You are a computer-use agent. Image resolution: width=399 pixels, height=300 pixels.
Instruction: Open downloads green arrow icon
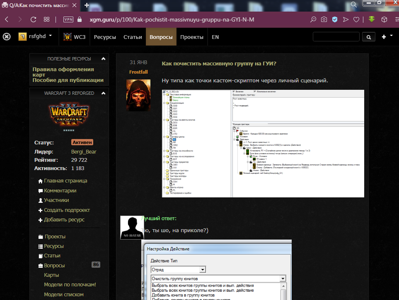click(372, 19)
